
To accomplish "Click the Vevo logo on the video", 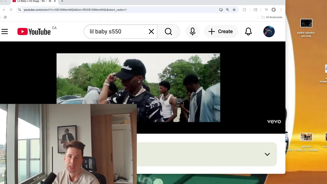I will 274,122.
